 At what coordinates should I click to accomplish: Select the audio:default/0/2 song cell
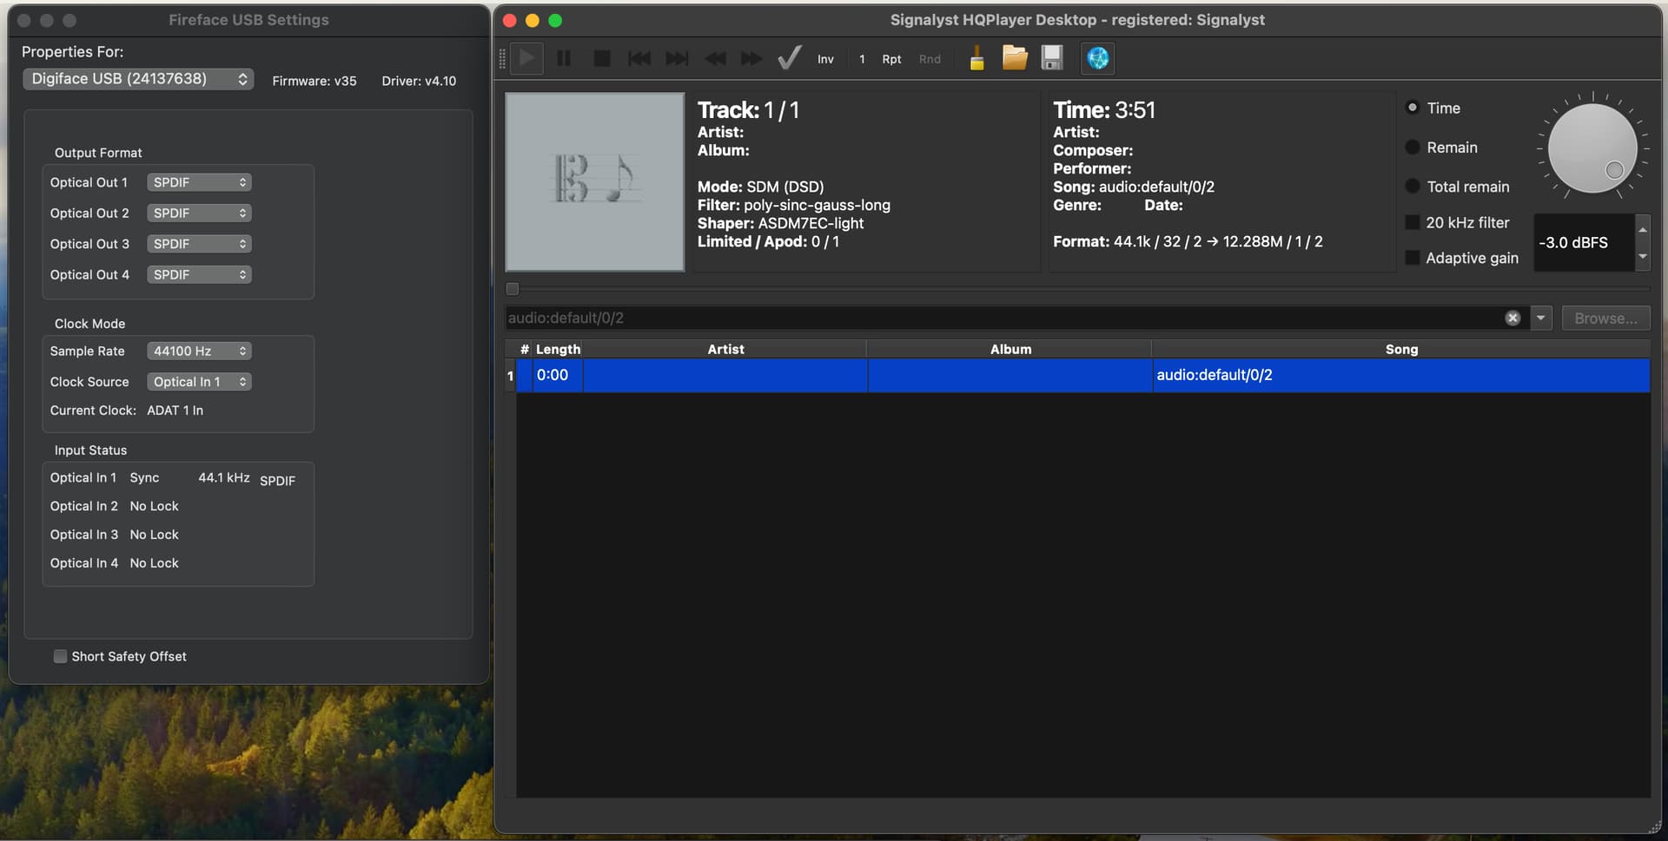coord(1401,375)
